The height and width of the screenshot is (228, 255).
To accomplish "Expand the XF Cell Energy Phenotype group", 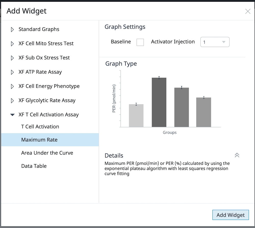I will (x=12, y=87).
